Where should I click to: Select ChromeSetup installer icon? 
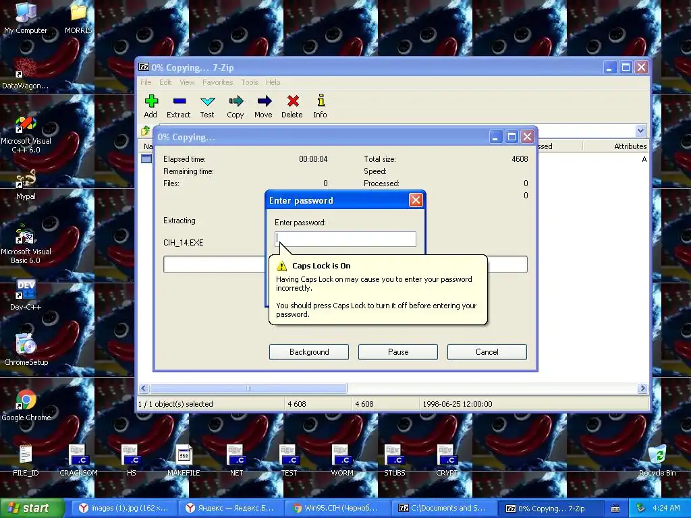tap(26, 350)
